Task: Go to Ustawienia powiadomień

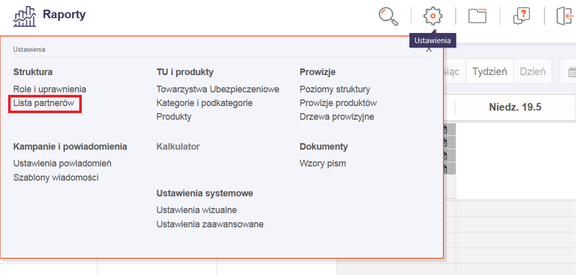Action: pos(62,163)
